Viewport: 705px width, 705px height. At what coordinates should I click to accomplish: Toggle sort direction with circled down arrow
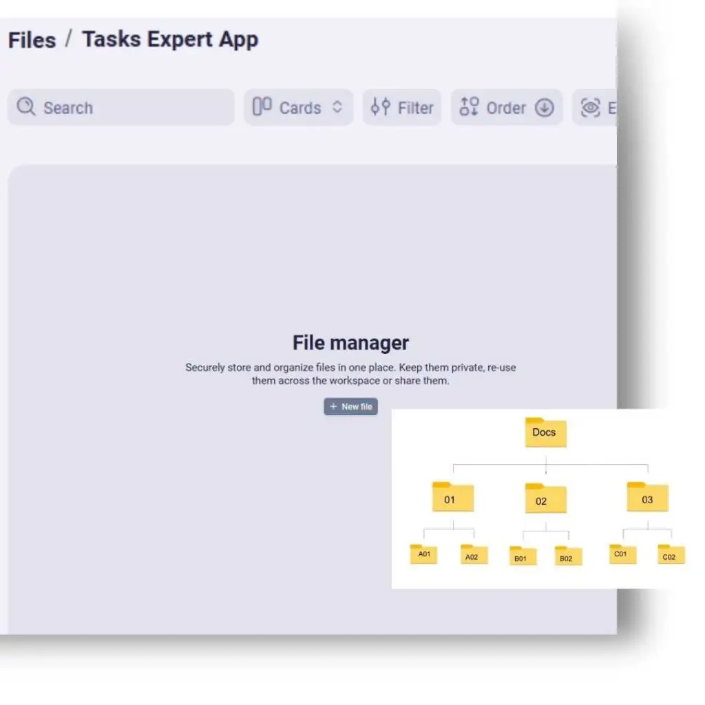545,108
